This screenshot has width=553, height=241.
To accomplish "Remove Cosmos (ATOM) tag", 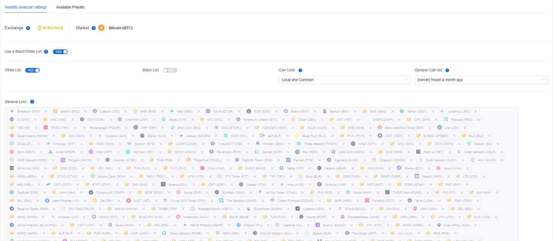I will (142, 160).
